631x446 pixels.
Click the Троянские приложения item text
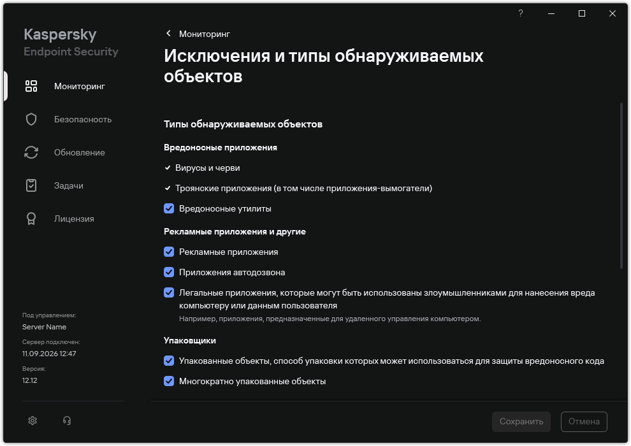pos(303,188)
